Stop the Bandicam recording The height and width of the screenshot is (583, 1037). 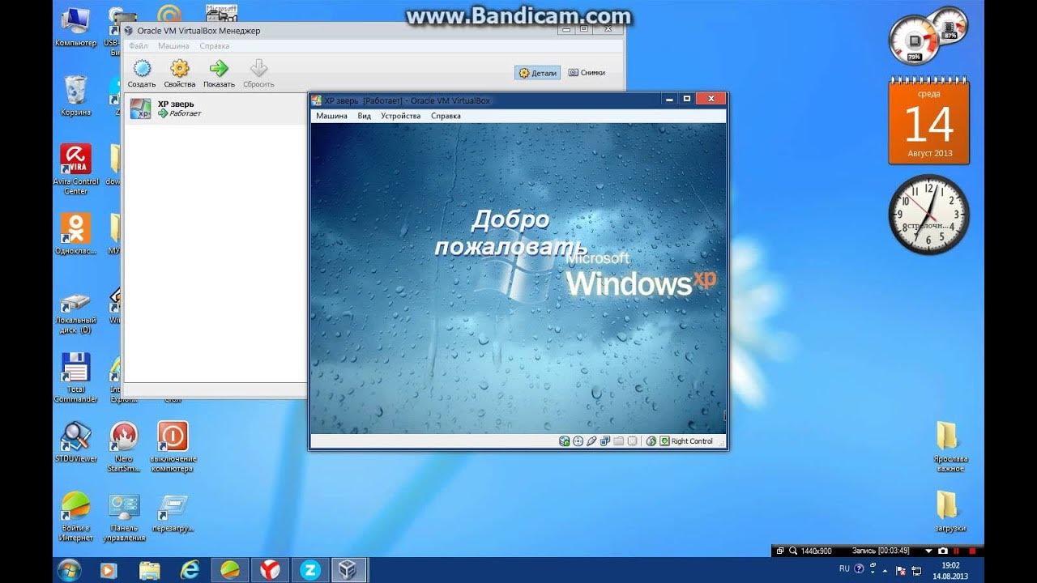click(972, 551)
